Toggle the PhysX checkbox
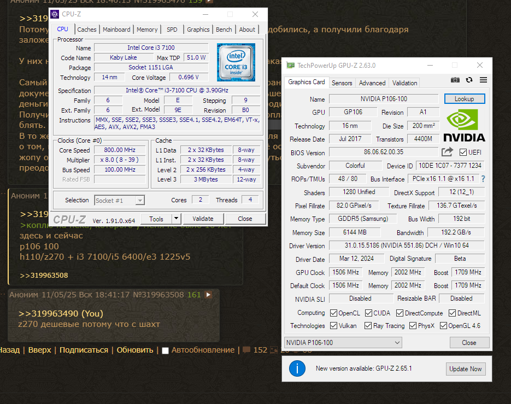 tap(413, 325)
